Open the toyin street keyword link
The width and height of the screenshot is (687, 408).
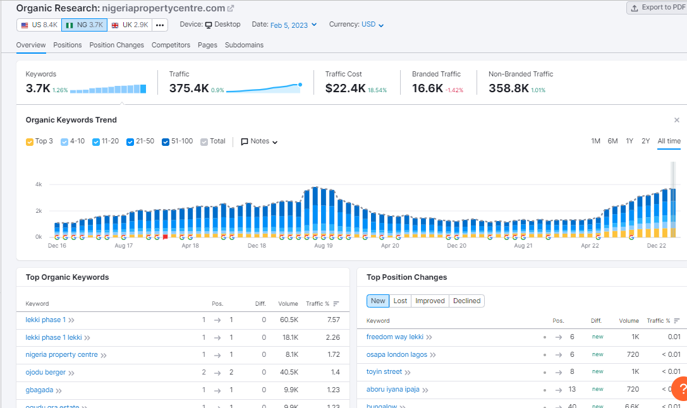[384, 371]
